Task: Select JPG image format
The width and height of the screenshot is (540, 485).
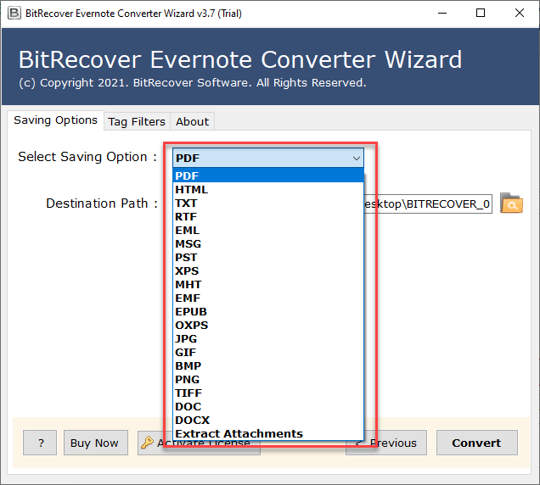Action: click(x=268, y=339)
